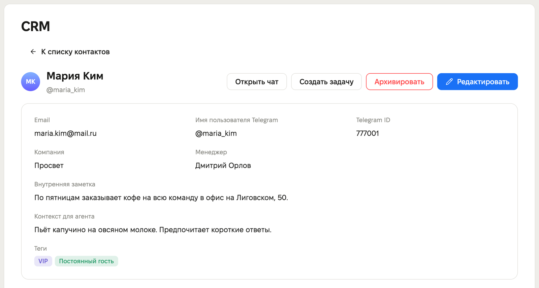Open the chat with "Открыть чат"
The width and height of the screenshot is (539, 288).
(257, 82)
